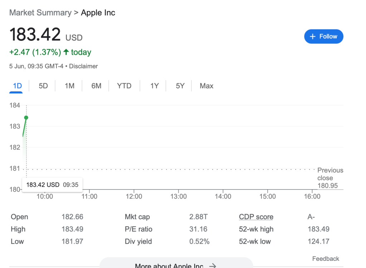366x268 pixels.
Task: Show the 1M chart range
Action: (x=69, y=86)
